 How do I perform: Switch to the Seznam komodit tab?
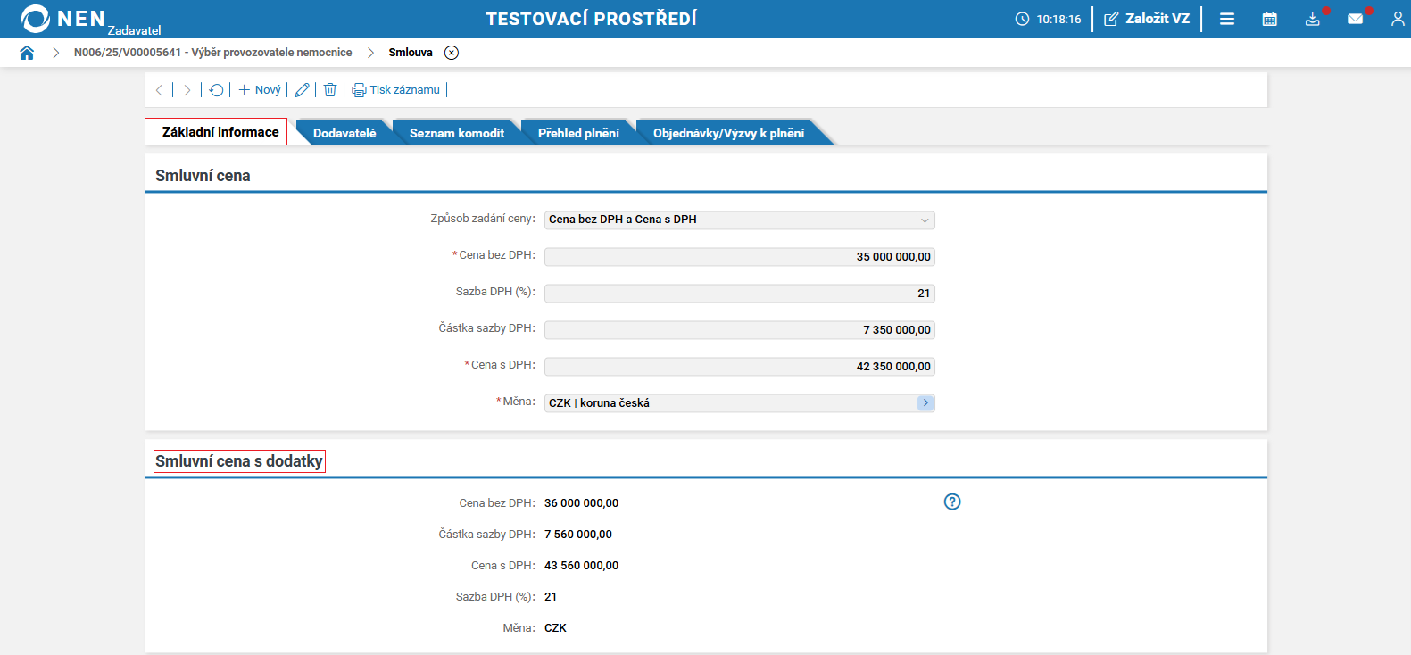pyautogui.click(x=457, y=133)
